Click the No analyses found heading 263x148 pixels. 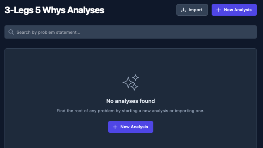(131, 101)
